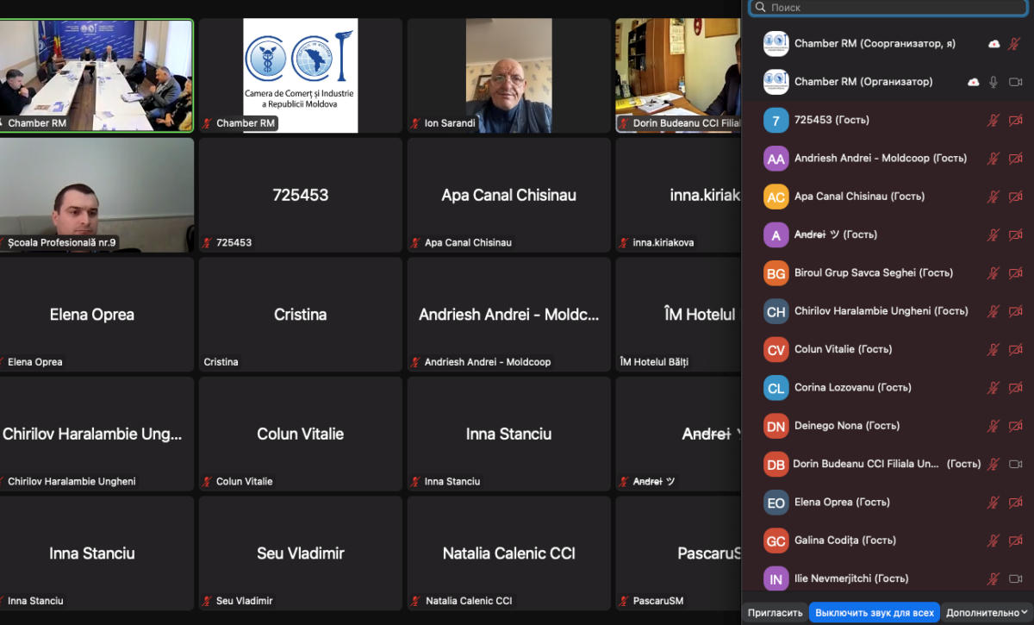Click the muted microphone icon for 725453
Screen dimensions: 1034x625
[x=994, y=120]
